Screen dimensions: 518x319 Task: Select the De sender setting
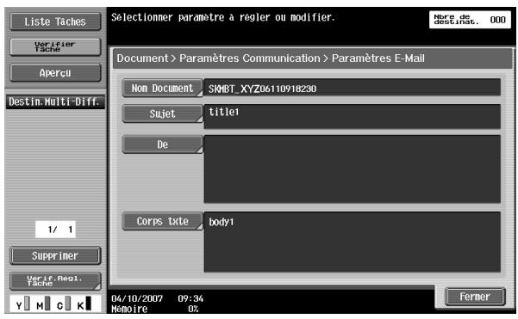click(162, 144)
